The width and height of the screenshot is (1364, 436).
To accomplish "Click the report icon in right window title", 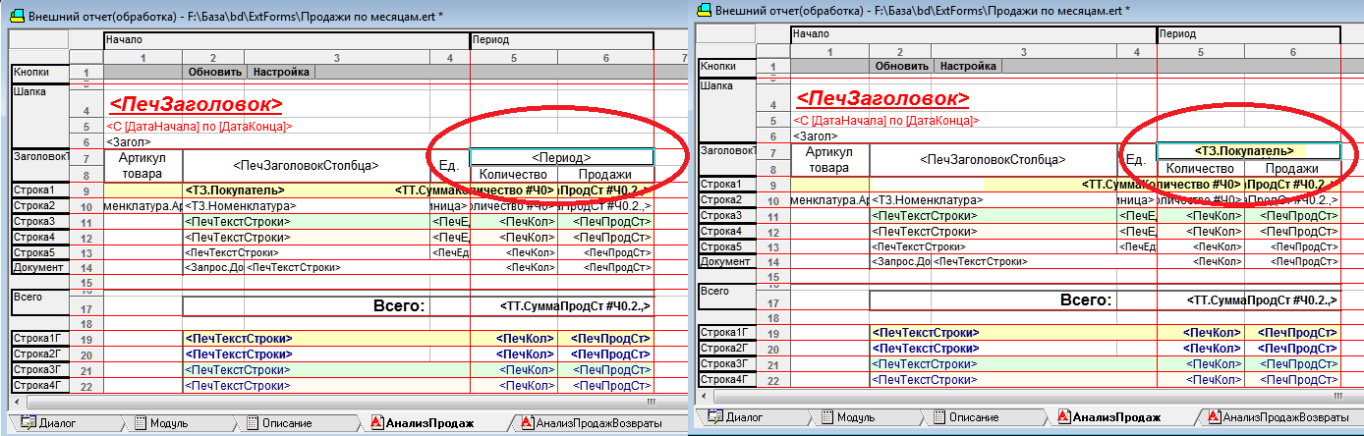I will pyautogui.click(x=704, y=9).
